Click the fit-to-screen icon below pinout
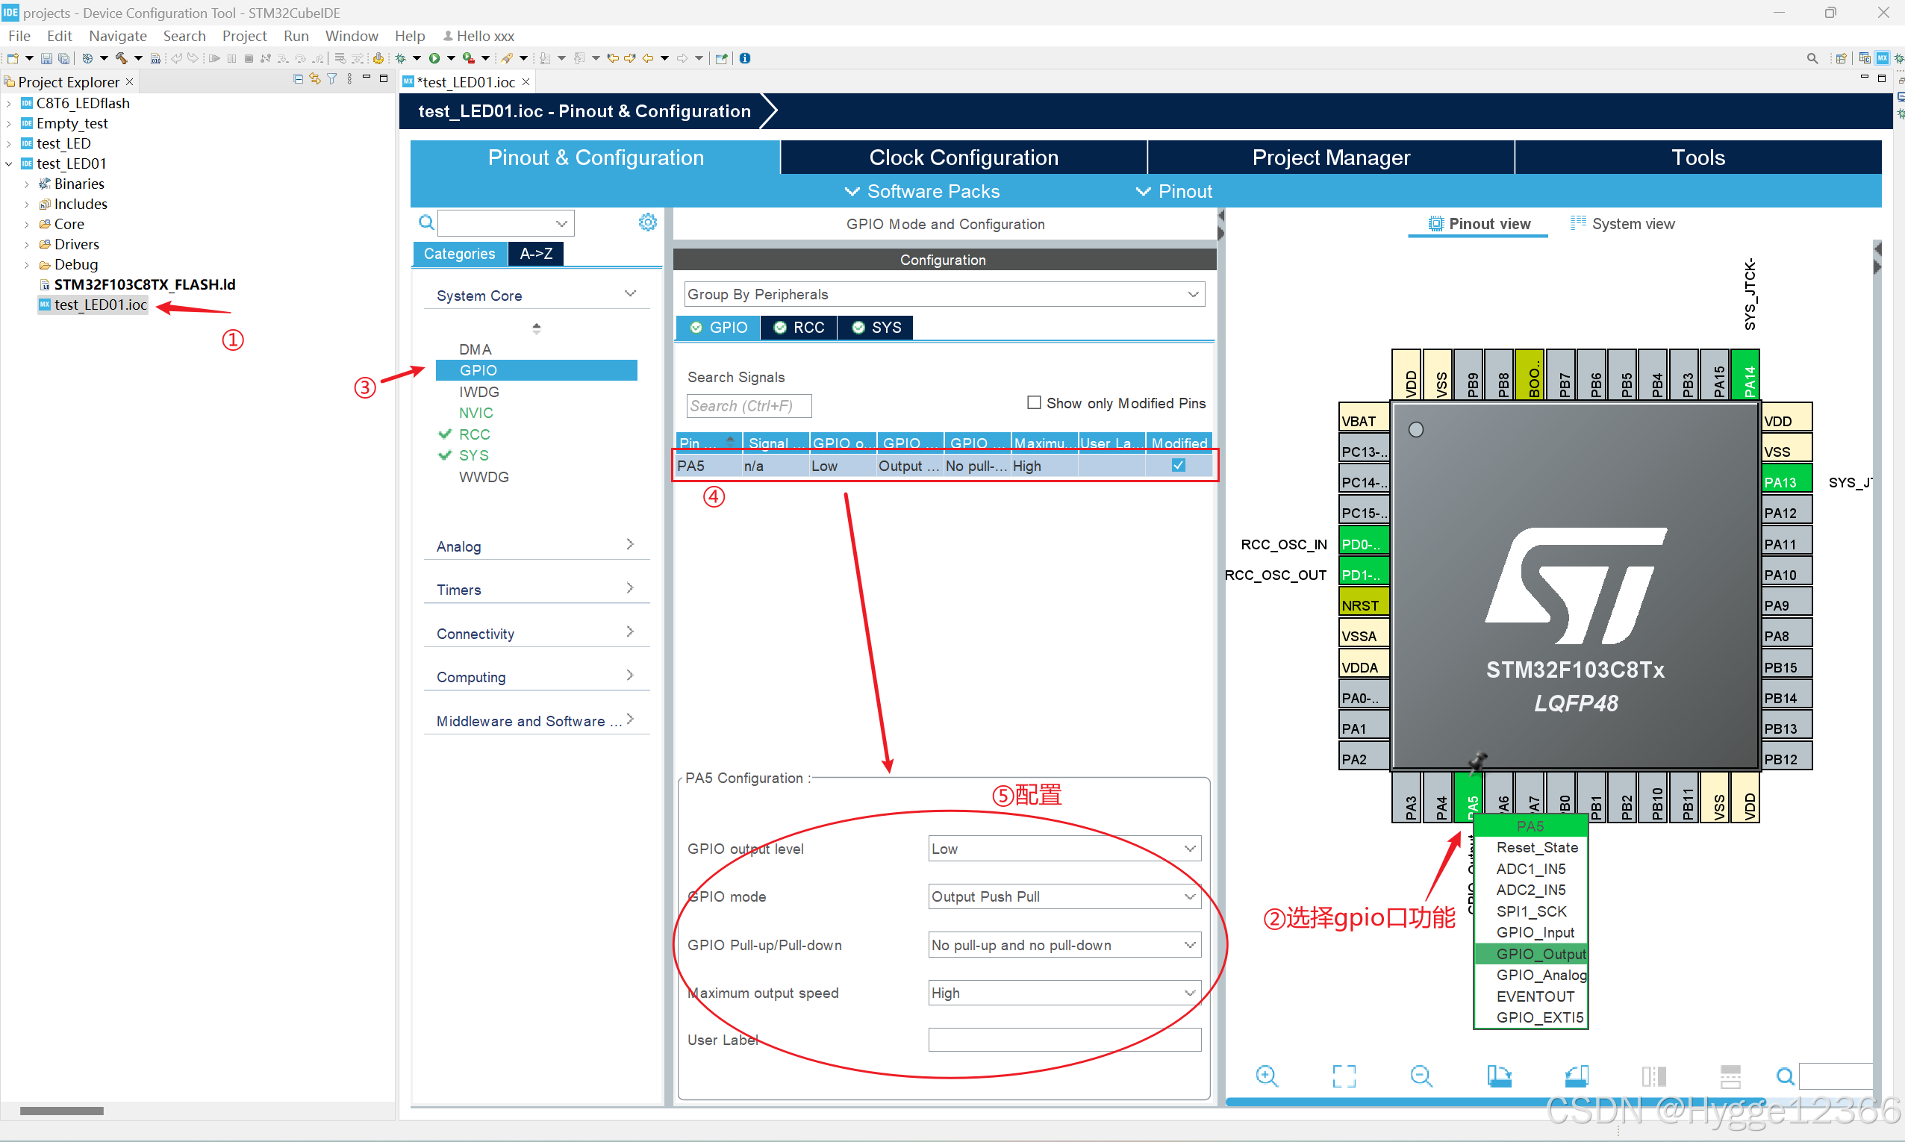Screen dimensions: 1905x1142 (1344, 1075)
